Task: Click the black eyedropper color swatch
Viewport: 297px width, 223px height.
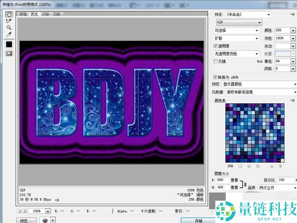Action: 9,44
